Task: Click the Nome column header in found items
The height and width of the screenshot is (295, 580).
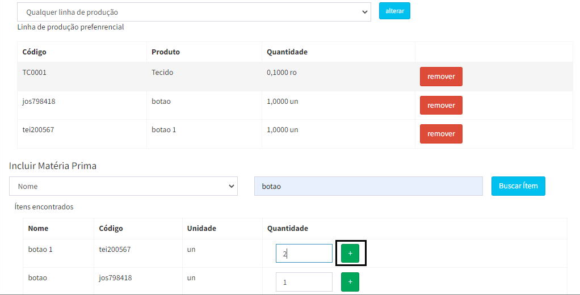Action: 38,229
